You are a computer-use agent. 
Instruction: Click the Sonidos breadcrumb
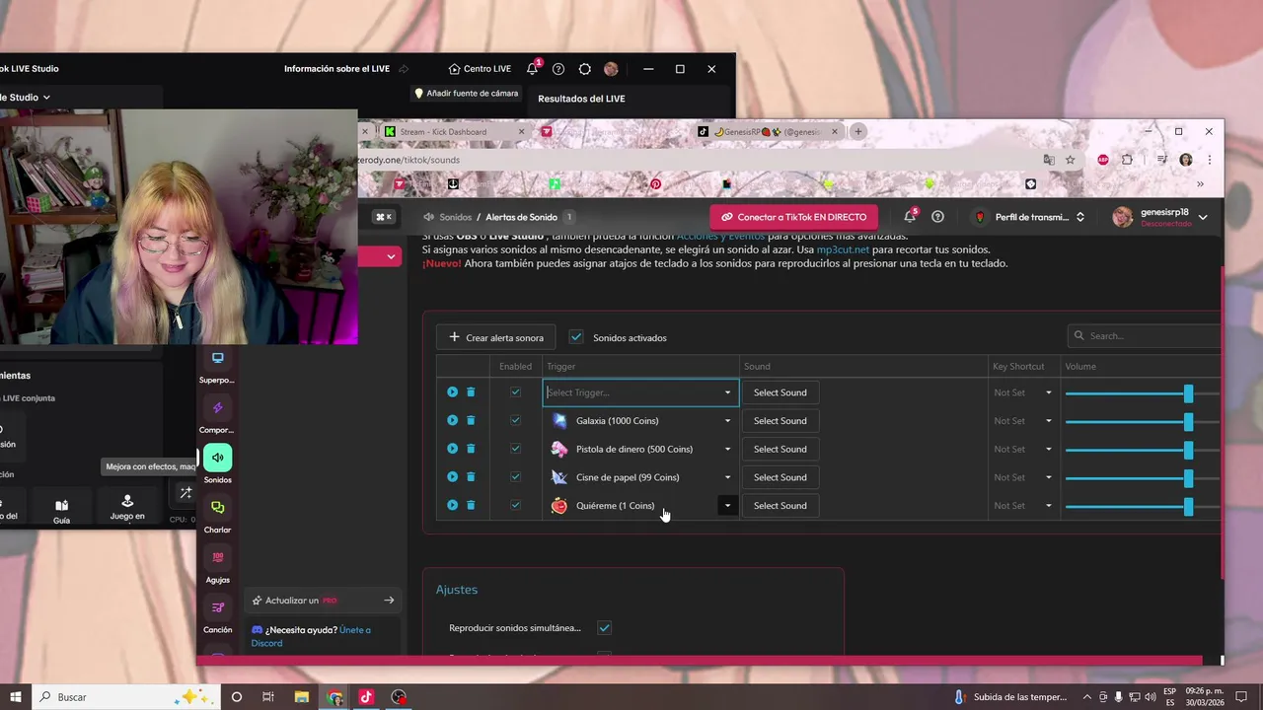point(456,217)
